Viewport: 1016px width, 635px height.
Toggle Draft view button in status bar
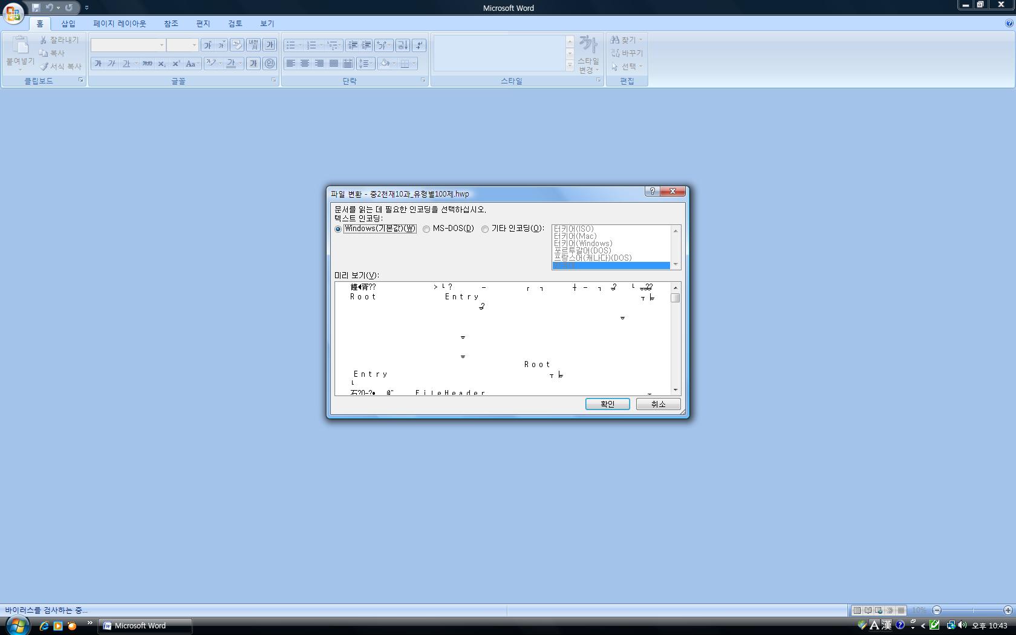[901, 610]
